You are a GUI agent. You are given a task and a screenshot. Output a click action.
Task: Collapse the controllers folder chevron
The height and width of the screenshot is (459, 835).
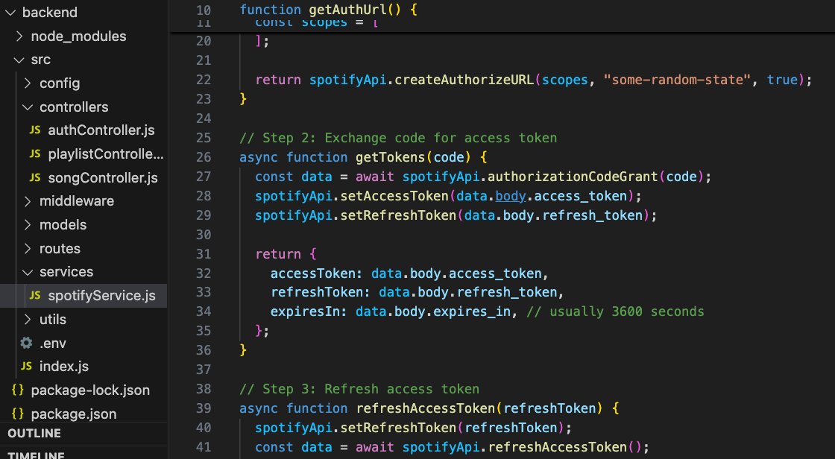[x=28, y=107]
